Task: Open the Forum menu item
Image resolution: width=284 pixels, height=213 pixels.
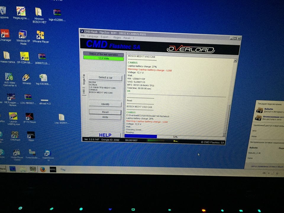Action: 127,38
